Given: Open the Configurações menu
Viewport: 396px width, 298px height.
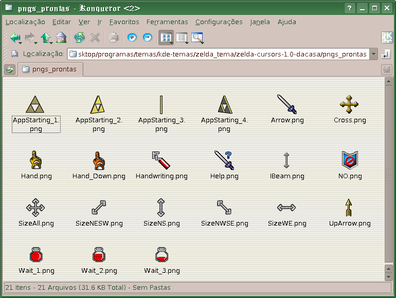Looking at the screenshot, I should click(219, 22).
